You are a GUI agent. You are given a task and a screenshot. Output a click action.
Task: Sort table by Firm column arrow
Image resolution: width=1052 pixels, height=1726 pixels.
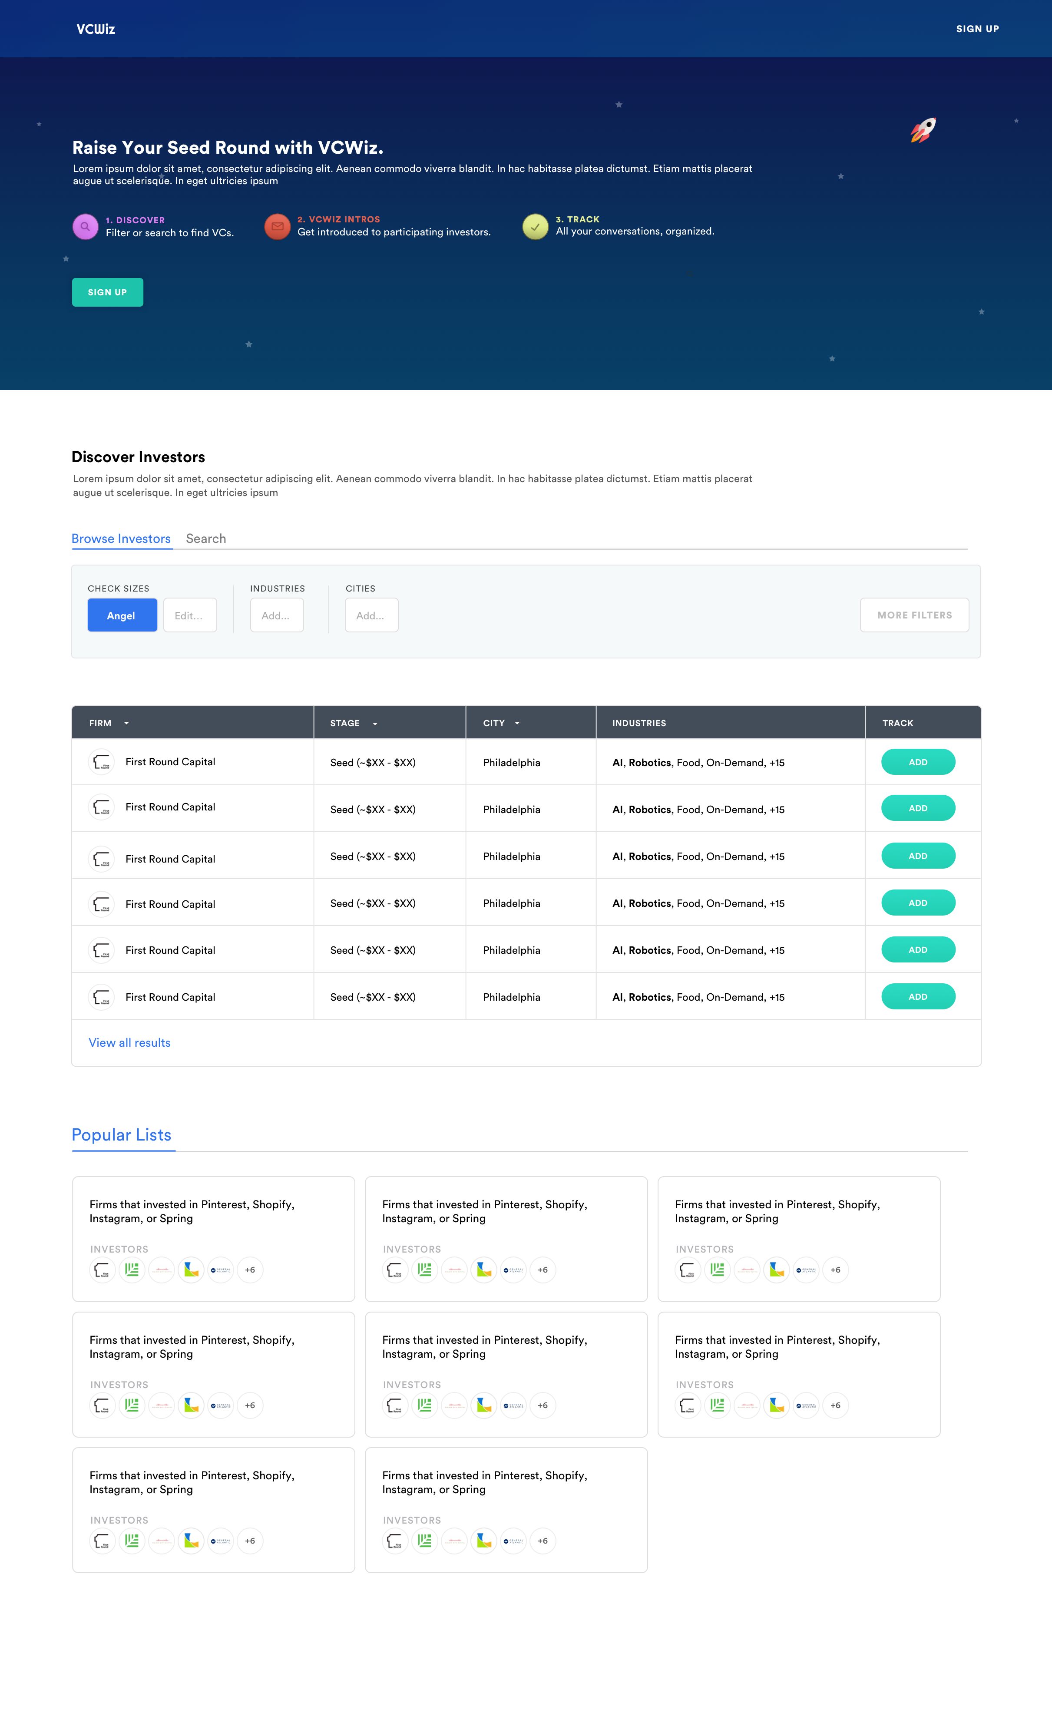[126, 723]
